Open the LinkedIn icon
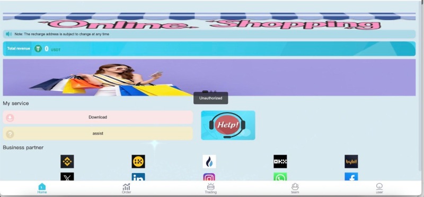 138,177
